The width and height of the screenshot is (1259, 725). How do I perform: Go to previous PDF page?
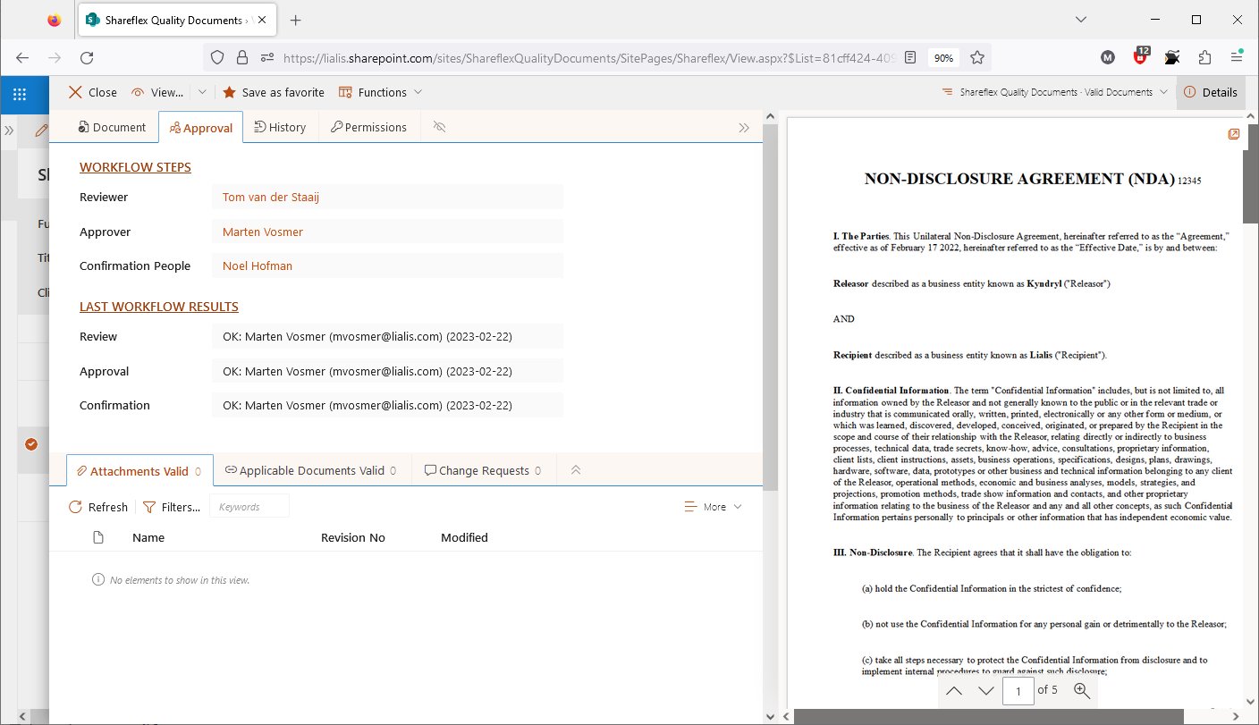tap(954, 690)
